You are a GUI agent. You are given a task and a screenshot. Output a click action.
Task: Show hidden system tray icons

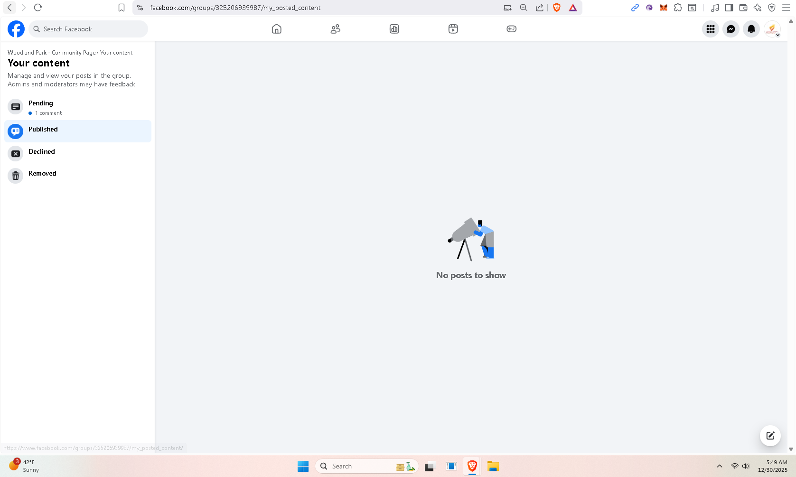[720, 466]
